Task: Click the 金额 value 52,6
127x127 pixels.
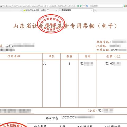Action: pyautogui.click(x=113, y=63)
